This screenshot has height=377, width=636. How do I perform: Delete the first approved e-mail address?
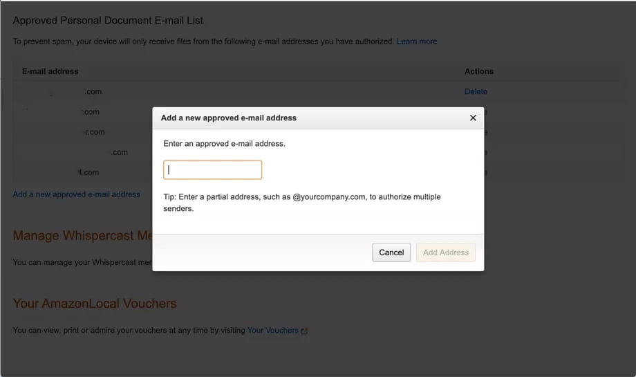476,92
